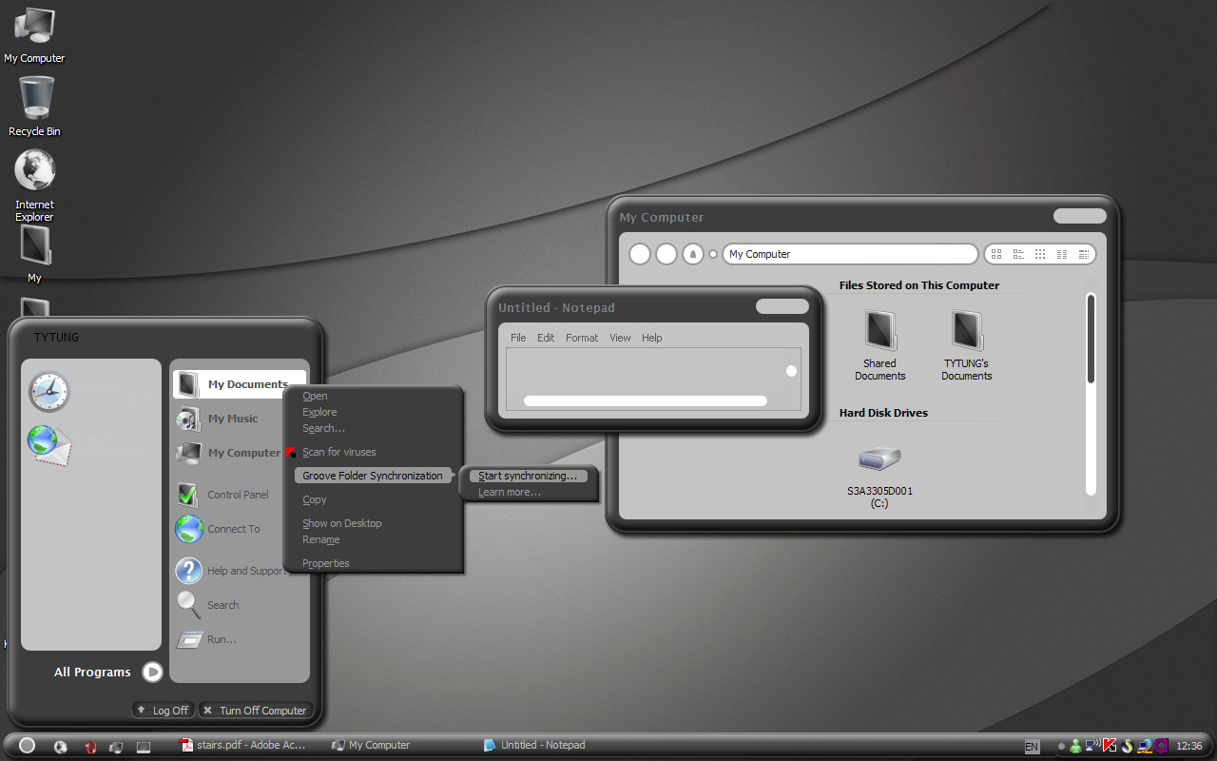The image size is (1217, 761).
Task: Open My Computer desktop icon
Action: tap(34, 35)
